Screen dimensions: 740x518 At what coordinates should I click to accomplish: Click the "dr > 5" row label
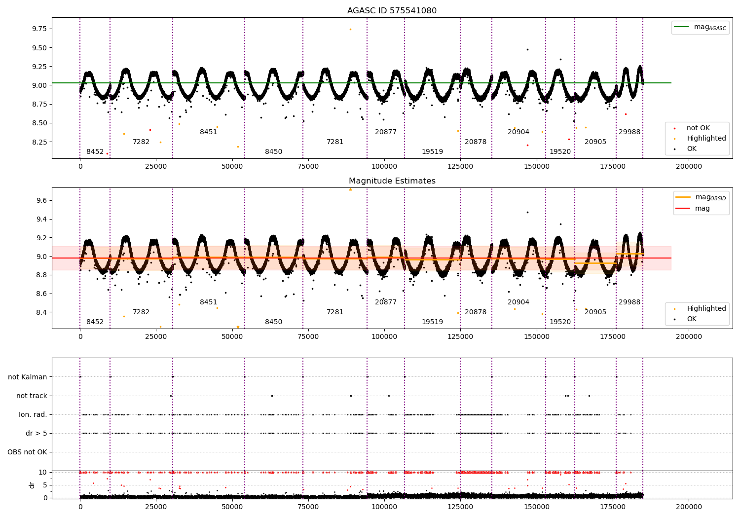coord(37,434)
